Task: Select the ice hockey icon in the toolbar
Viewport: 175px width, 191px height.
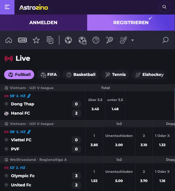Action: 123,40
